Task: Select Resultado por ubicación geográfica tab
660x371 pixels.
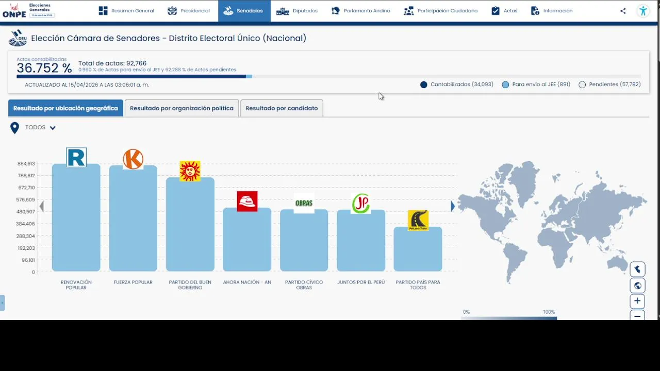Action: [65, 108]
